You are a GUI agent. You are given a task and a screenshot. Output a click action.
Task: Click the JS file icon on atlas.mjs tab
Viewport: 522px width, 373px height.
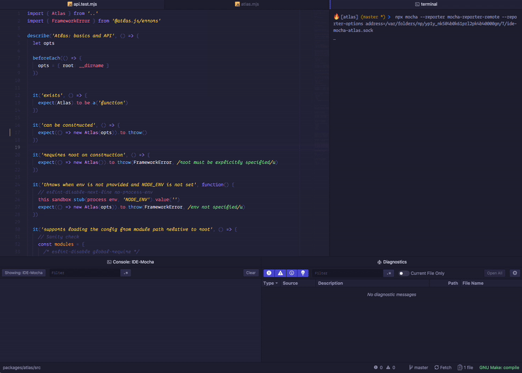click(238, 5)
